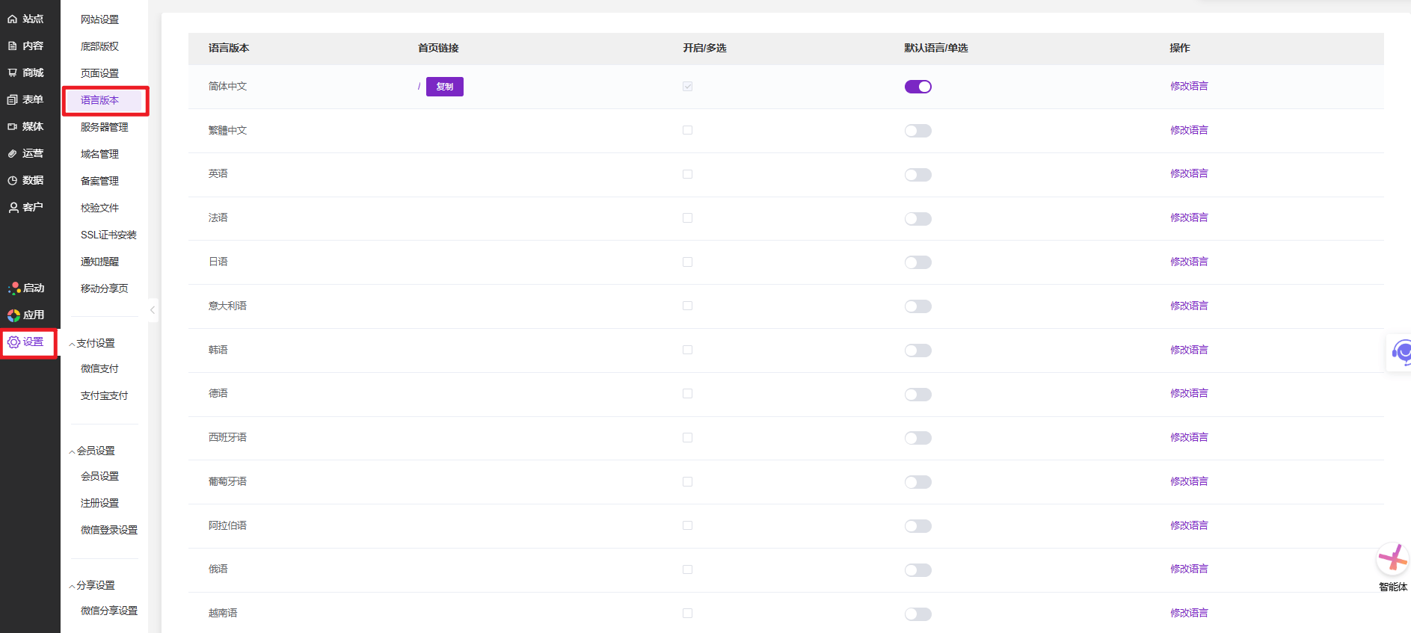The image size is (1411, 633).
Task: Enable the 繁體中文 language checkbox
Action: pyautogui.click(x=687, y=131)
